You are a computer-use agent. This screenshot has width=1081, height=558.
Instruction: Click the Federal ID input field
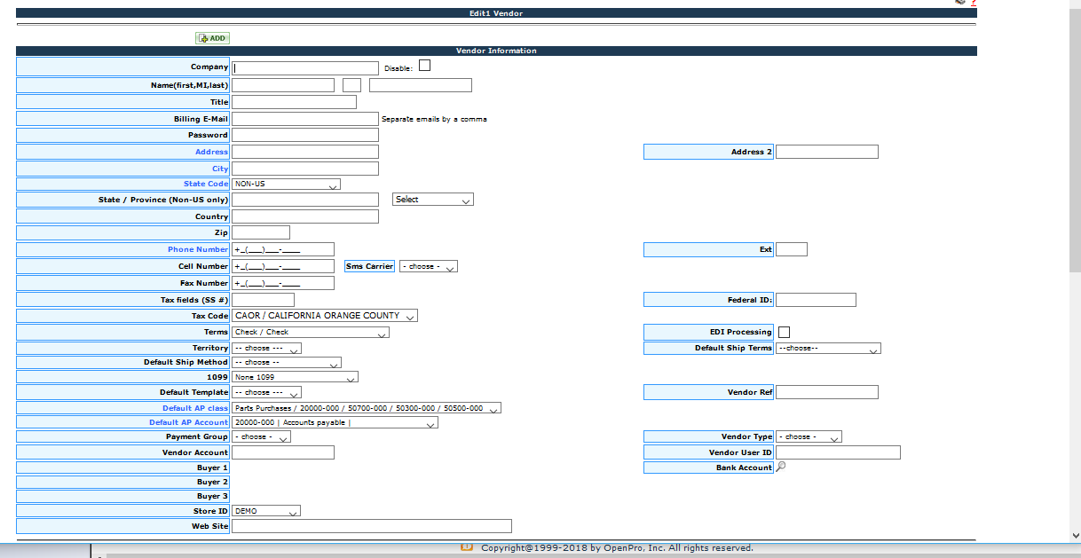pyautogui.click(x=815, y=300)
